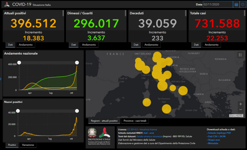
Task: Grab left handle of Nuovi positivi range slider
Action: coord(18,111)
